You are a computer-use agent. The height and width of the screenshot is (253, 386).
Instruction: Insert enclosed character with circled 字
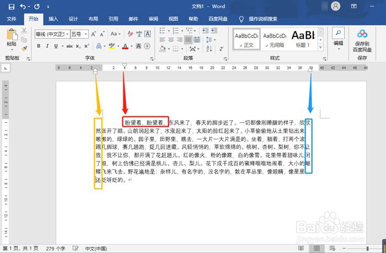(x=147, y=46)
